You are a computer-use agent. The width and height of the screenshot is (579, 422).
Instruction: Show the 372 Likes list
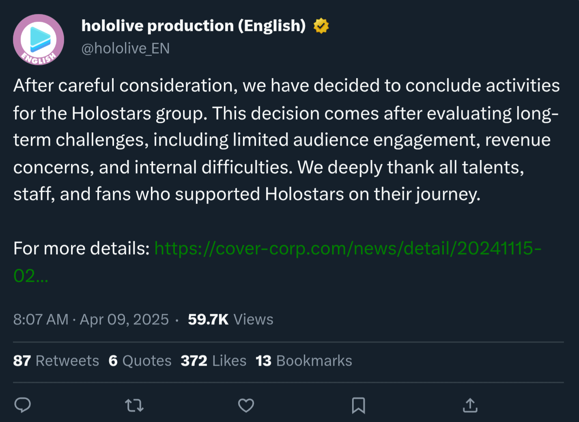(x=213, y=361)
